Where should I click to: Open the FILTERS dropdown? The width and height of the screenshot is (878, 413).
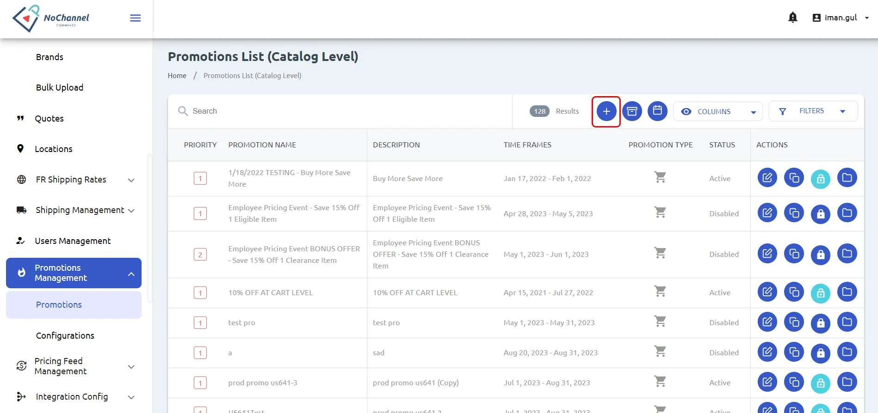click(x=813, y=111)
